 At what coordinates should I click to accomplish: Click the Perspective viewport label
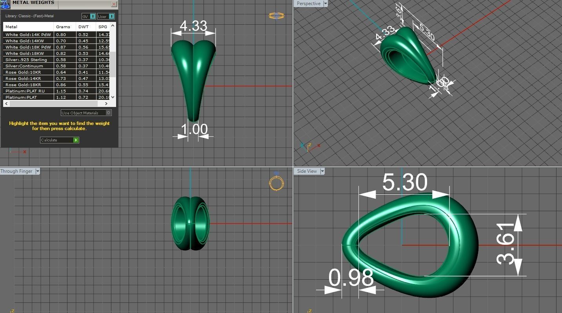click(x=308, y=4)
